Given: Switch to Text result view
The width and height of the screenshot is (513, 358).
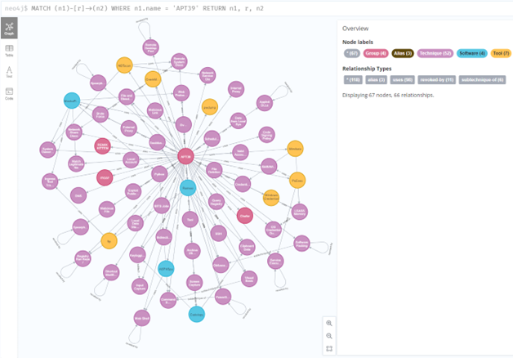Looking at the screenshot, I should pyautogui.click(x=9, y=72).
